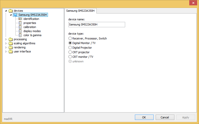Click the devices folder icon
This screenshot has width=199, height=124.
pyautogui.click(x=11, y=11)
